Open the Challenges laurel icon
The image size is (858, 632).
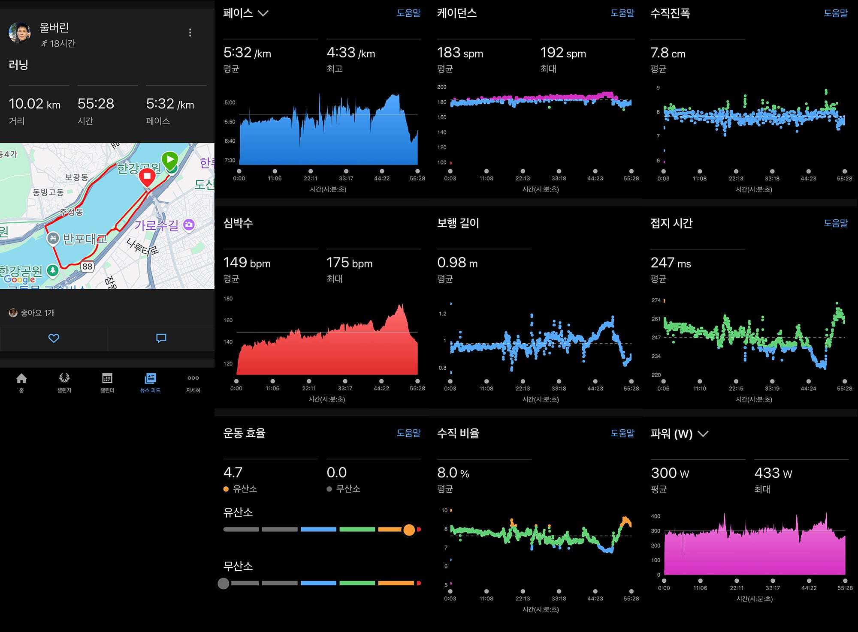click(64, 378)
